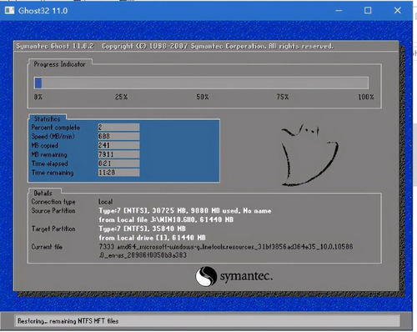Click the Ghost32 app icon in title bar
The height and width of the screenshot is (332, 417).
click(9, 11)
